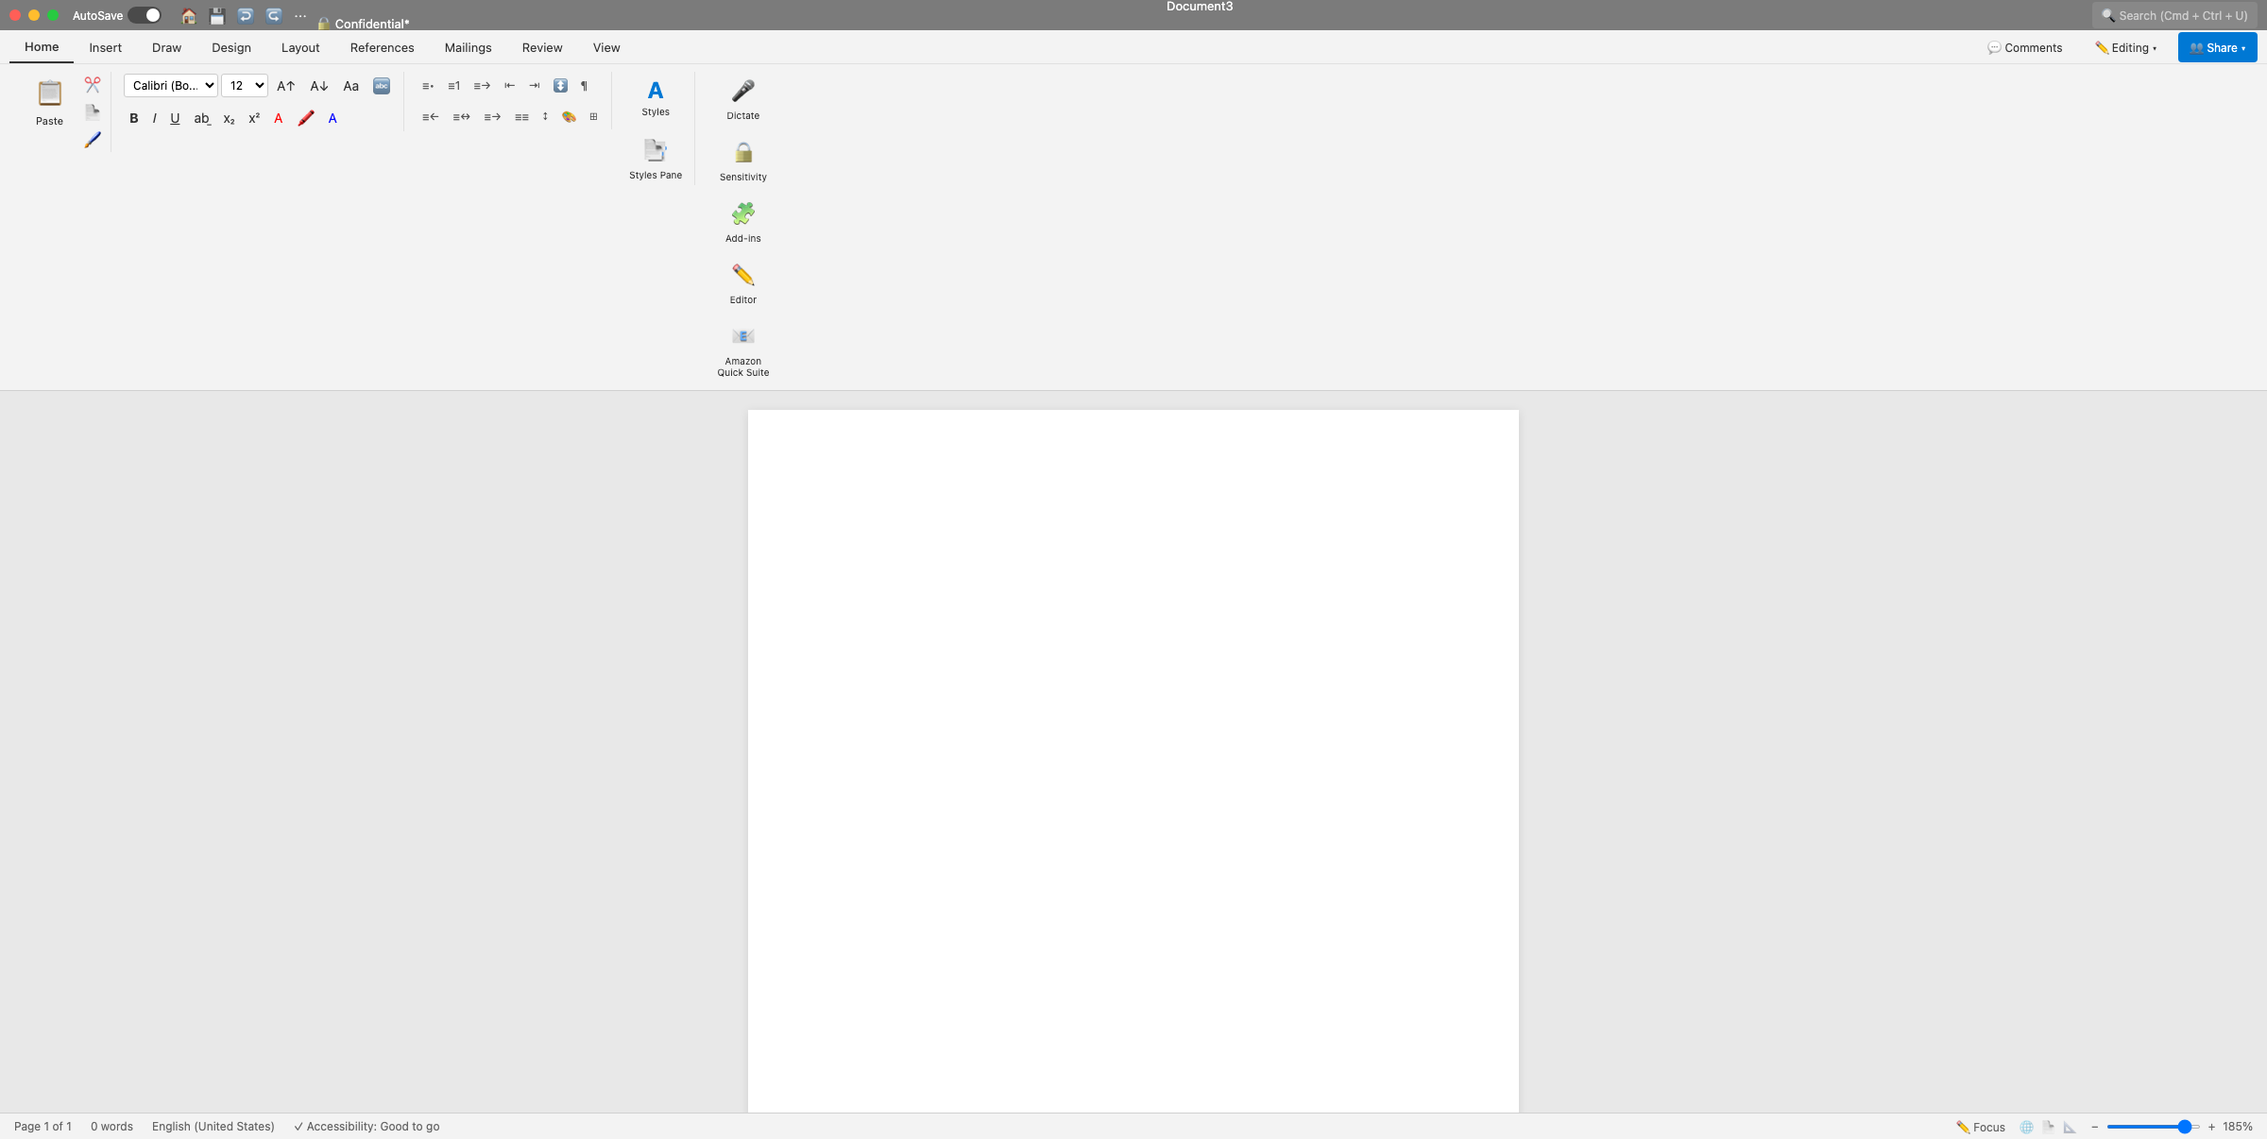Image resolution: width=2267 pixels, height=1139 pixels.
Task: Open Font Color with the red A
Action: click(x=278, y=118)
